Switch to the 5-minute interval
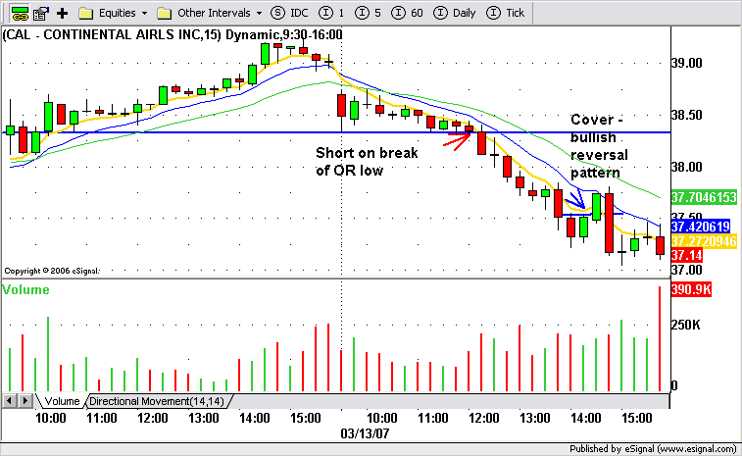Image resolution: width=742 pixels, height=456 pixels. coord(368,13)
